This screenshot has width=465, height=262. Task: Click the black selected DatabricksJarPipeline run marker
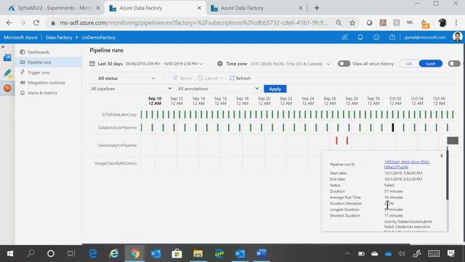(393, 128)
